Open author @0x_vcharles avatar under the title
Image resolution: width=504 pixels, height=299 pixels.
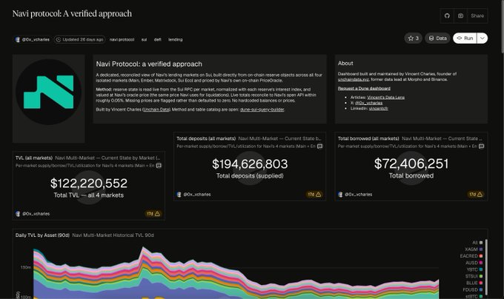tap(17, 39)
